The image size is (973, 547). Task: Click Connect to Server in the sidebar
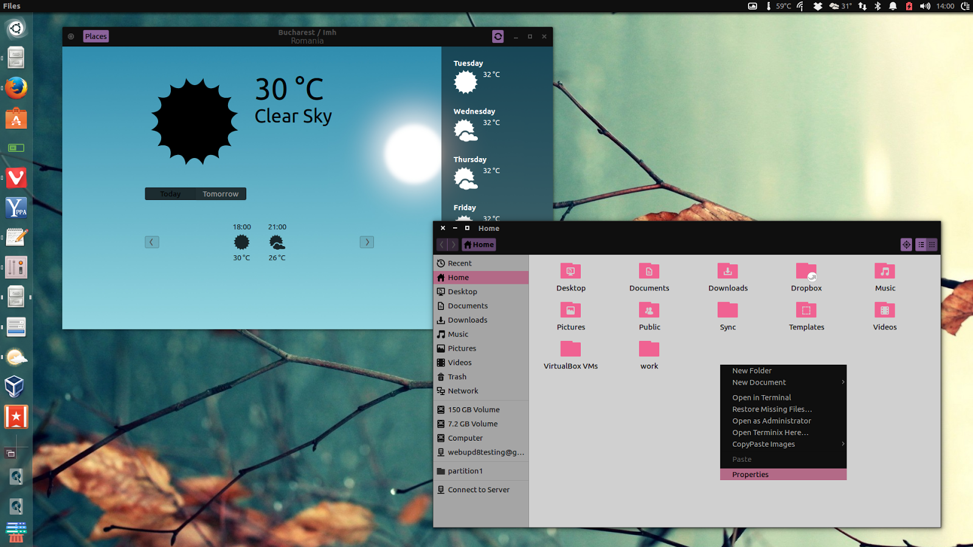[x=478, y=489]
